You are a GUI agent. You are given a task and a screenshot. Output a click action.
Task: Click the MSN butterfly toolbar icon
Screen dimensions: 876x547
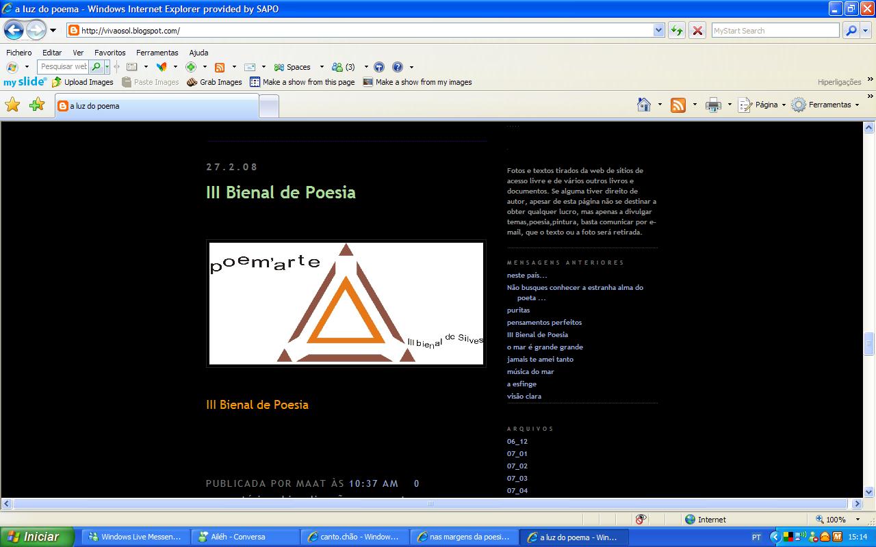(x=162, y=67)
